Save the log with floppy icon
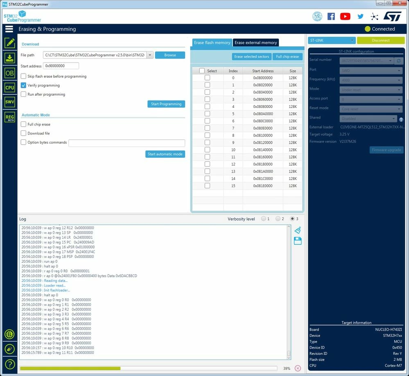Viewport: 409px width, 376px height. [x=298, y=241]
